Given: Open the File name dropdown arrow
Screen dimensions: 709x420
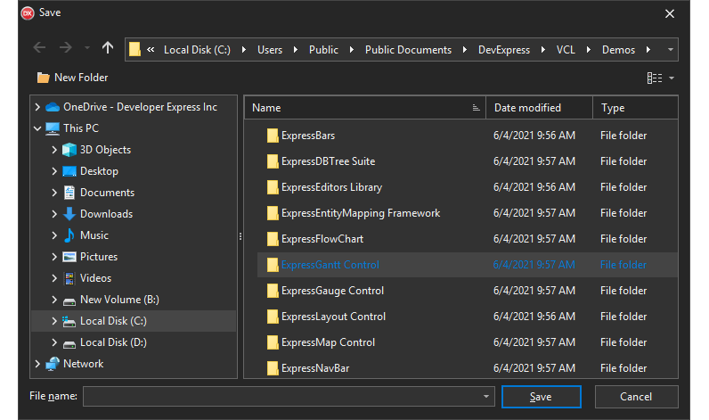Looking at the screenshot, I should [486, 397].
